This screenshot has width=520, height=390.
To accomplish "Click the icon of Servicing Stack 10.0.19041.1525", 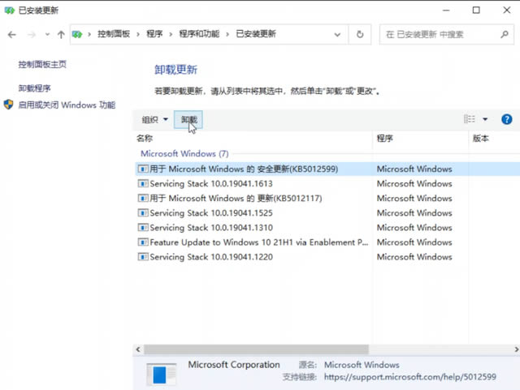I will coord(143,213).
